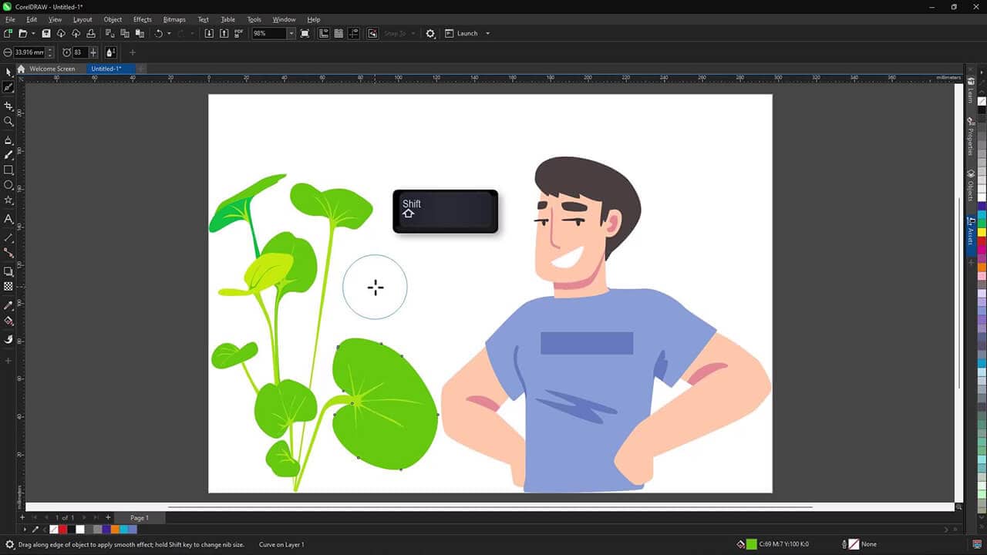Pick the Color Eyedropper tool
987x555 pixels.
click(x=8, y=305)
